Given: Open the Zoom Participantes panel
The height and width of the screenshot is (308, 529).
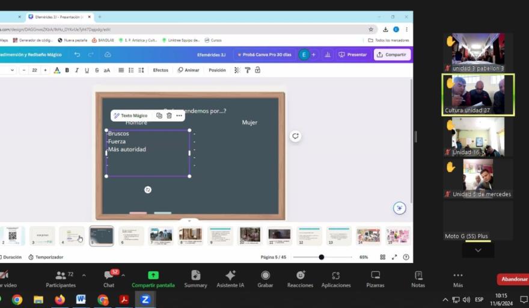Looking at the screenshot, I should pos(61,279).
